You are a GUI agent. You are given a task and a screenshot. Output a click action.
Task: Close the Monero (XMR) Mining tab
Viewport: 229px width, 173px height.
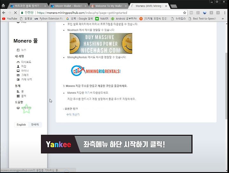[166, 6]
